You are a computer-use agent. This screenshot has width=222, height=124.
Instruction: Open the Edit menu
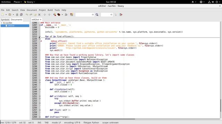point(8,10)
